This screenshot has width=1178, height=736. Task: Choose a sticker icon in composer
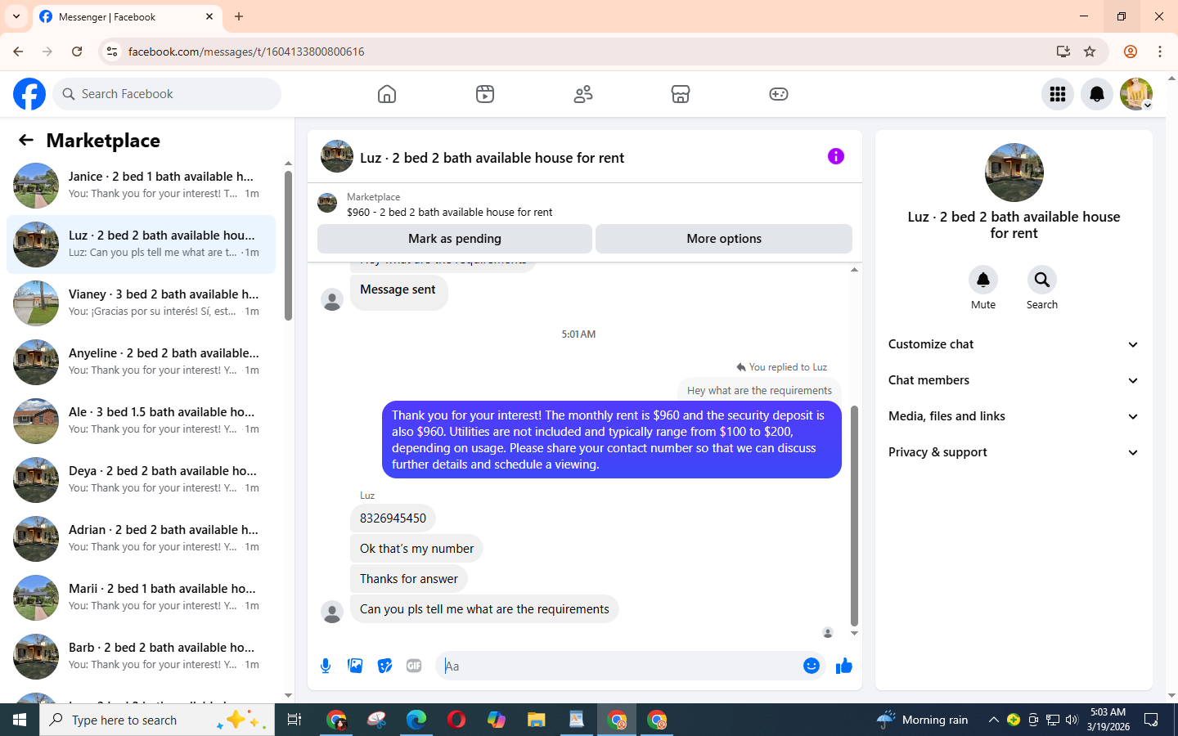pos(384,666)
